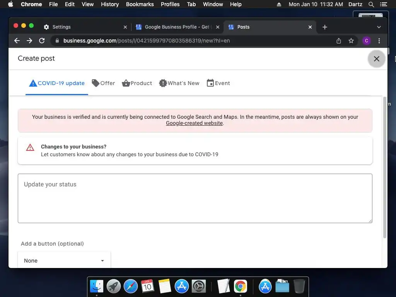Click the site lock icon in address bar

(x=57, y=41)
